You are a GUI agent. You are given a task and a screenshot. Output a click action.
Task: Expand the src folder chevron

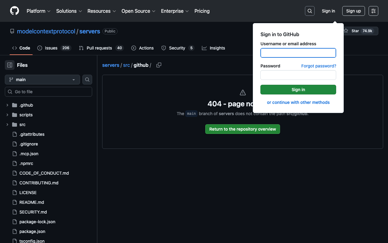coord(7,125)
